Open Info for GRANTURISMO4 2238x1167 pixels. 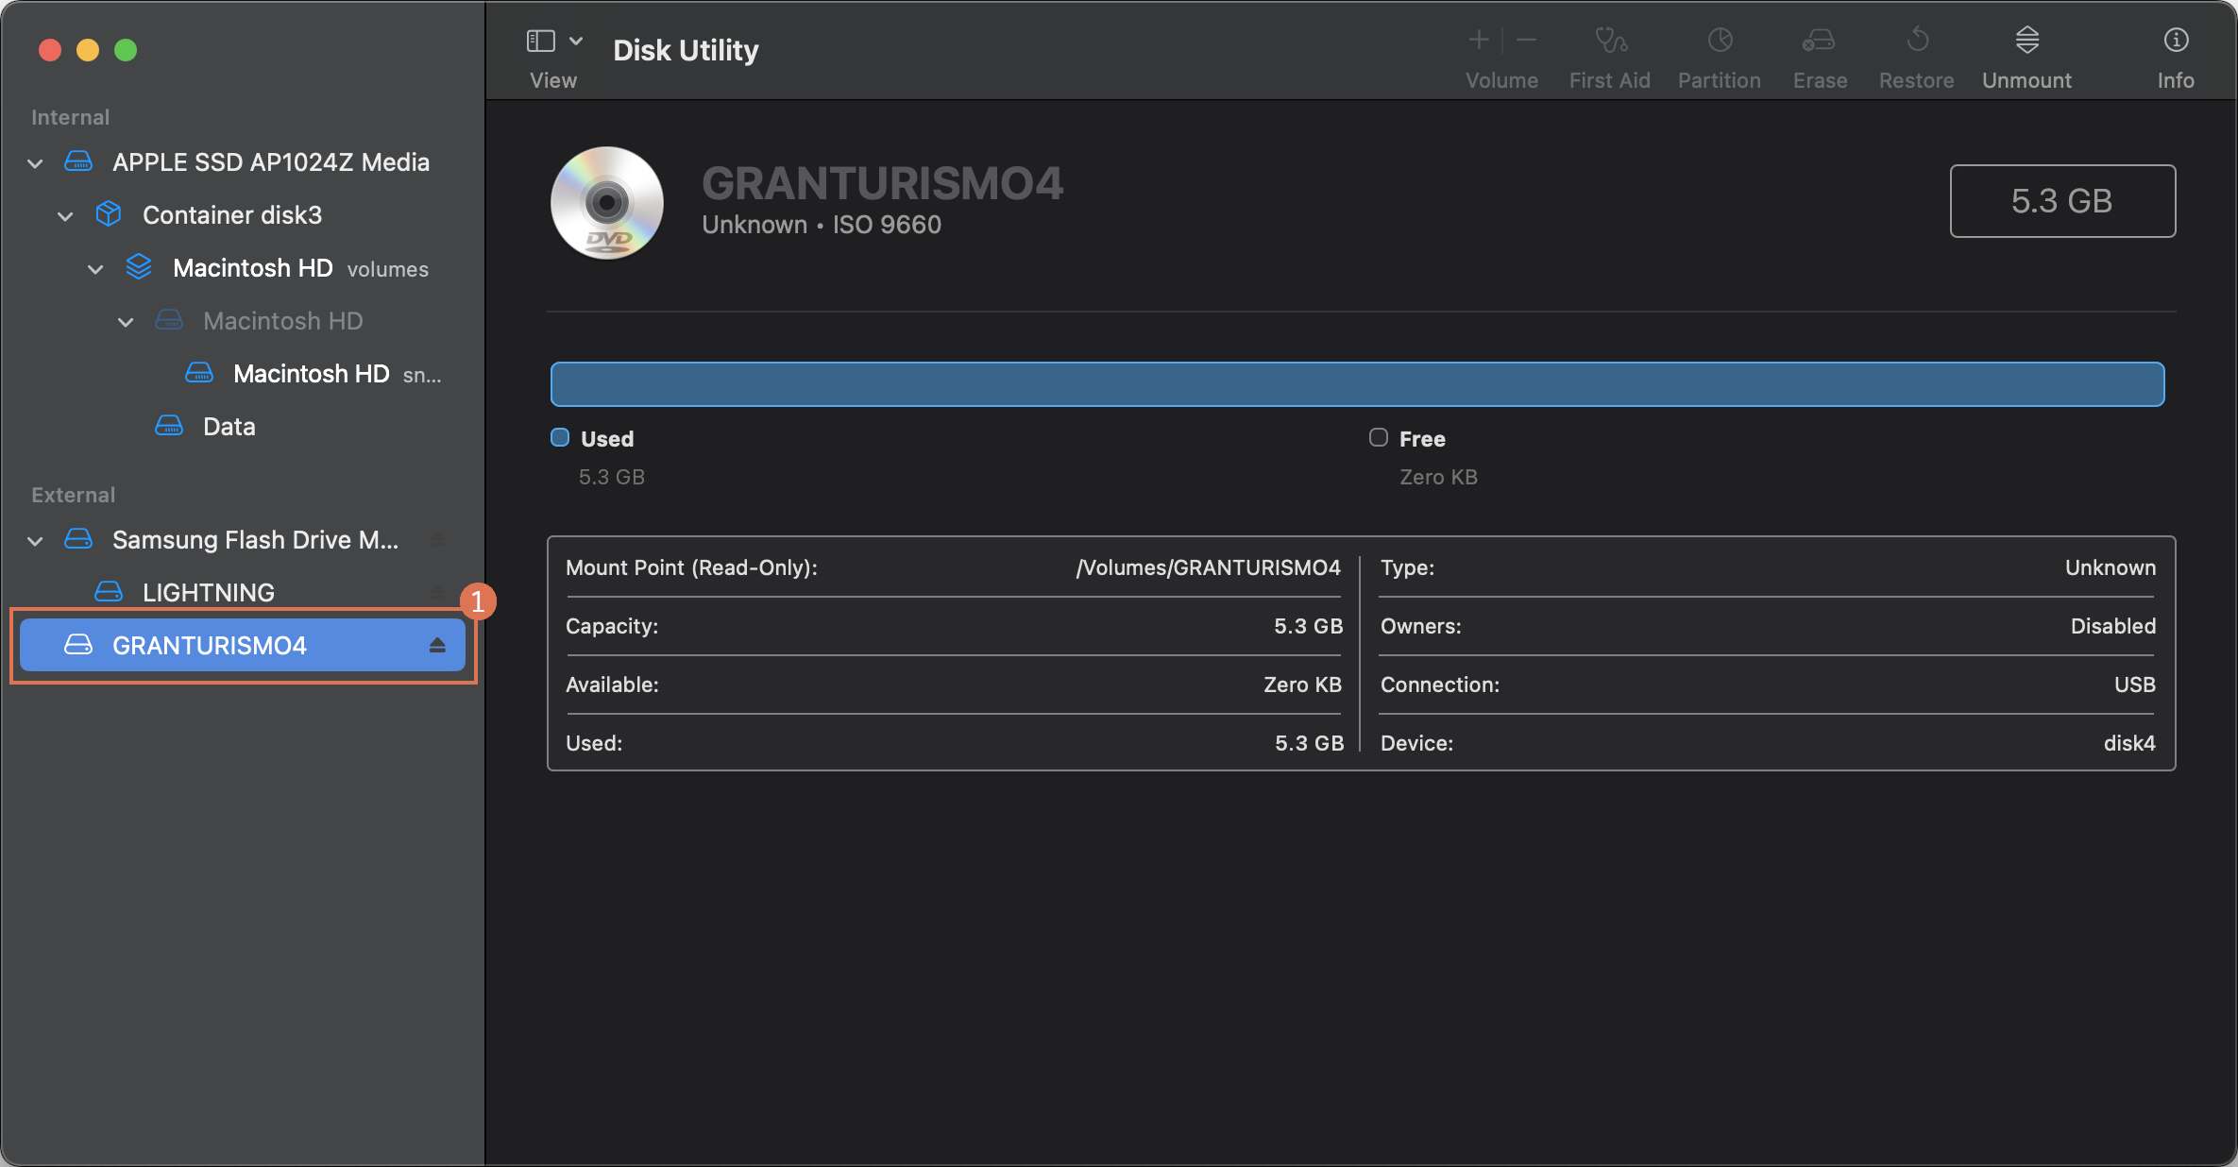coord(2176,54)
